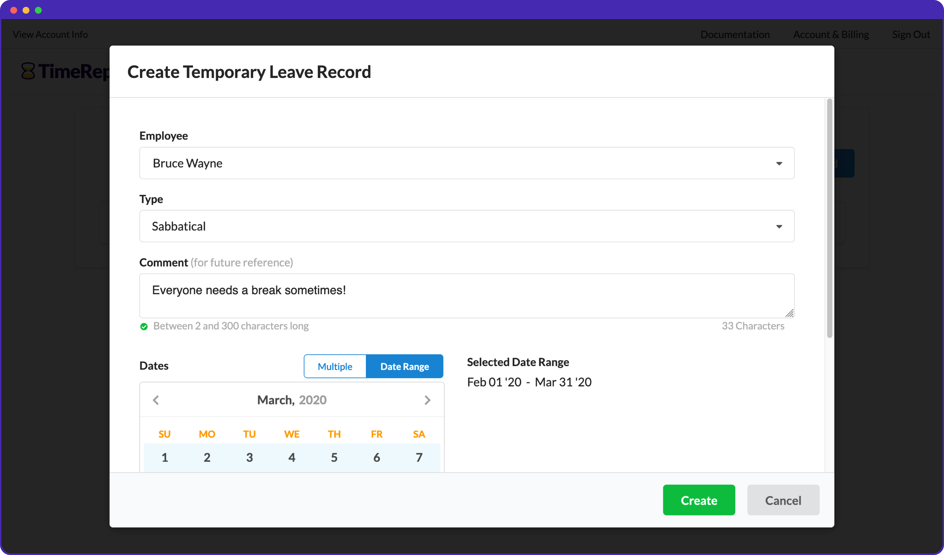Viewport: 944px width, 555px height.
Task: Click the modal's vertical scrollbar
Action: click(x=829, y=218)
